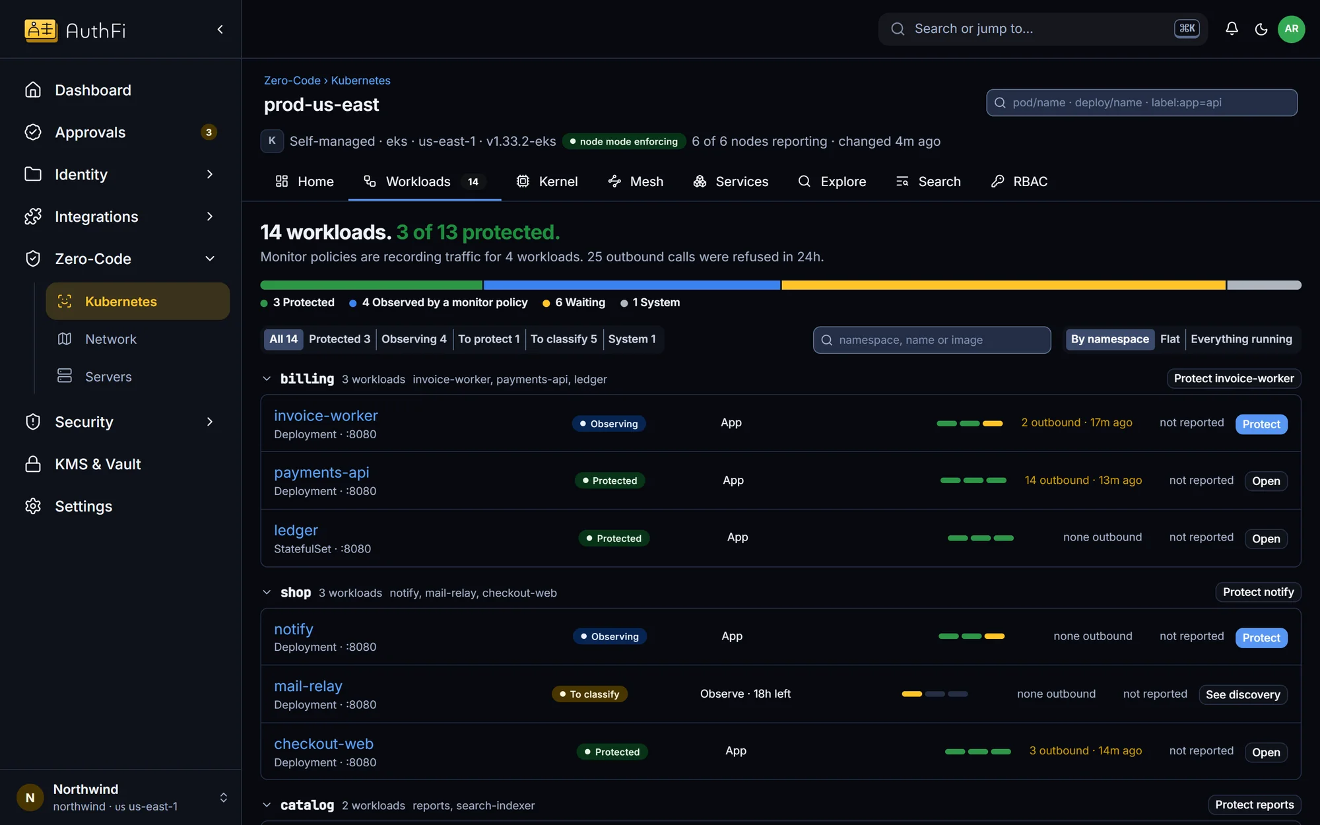Image resolution: width=1320 pixels, height=825 pixels.
Task: Click See discovery for mail-relay
Action: click(x=1243, y=694)
